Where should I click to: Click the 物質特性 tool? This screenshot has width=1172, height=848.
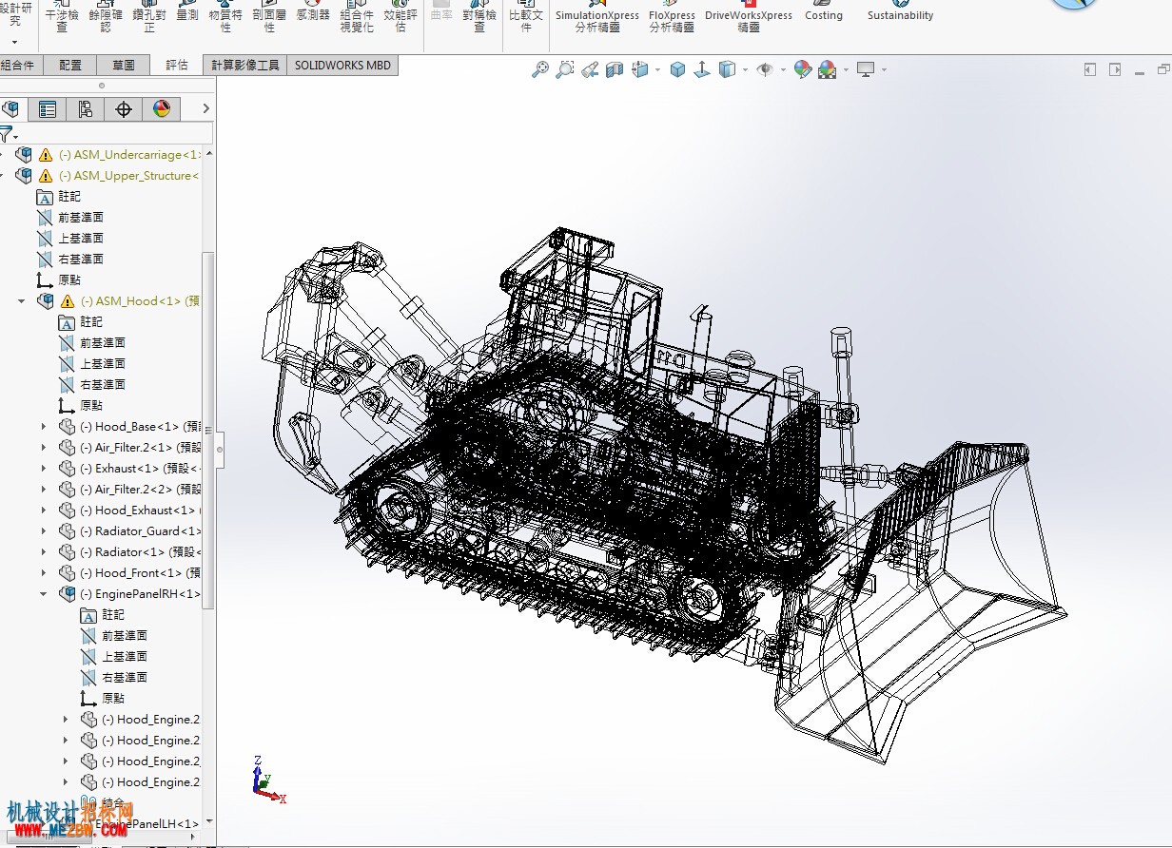click(x=225, y=17)
